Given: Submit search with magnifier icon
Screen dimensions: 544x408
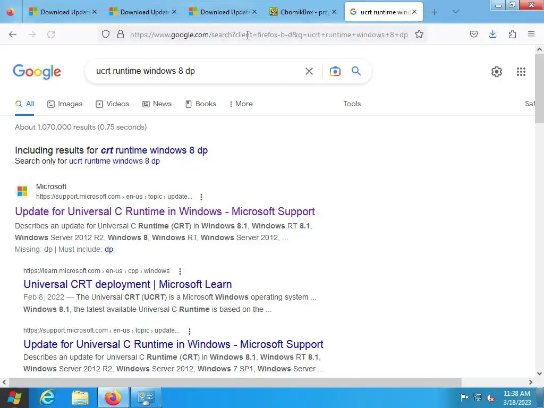Looking at the screenshot, I should tap(356, 71).
